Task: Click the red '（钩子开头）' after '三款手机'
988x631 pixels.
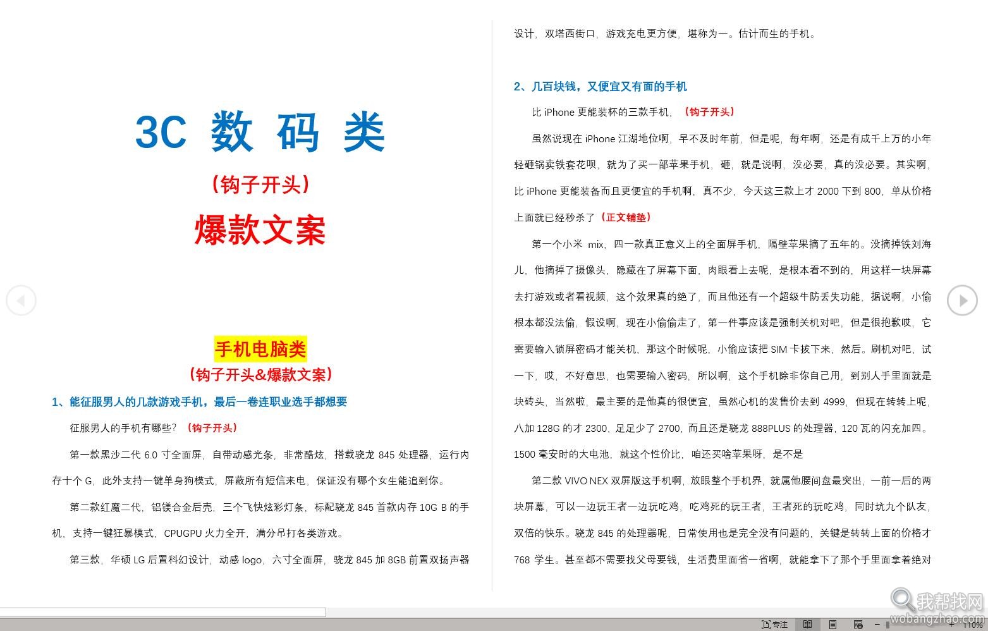Action: (709, 112)
